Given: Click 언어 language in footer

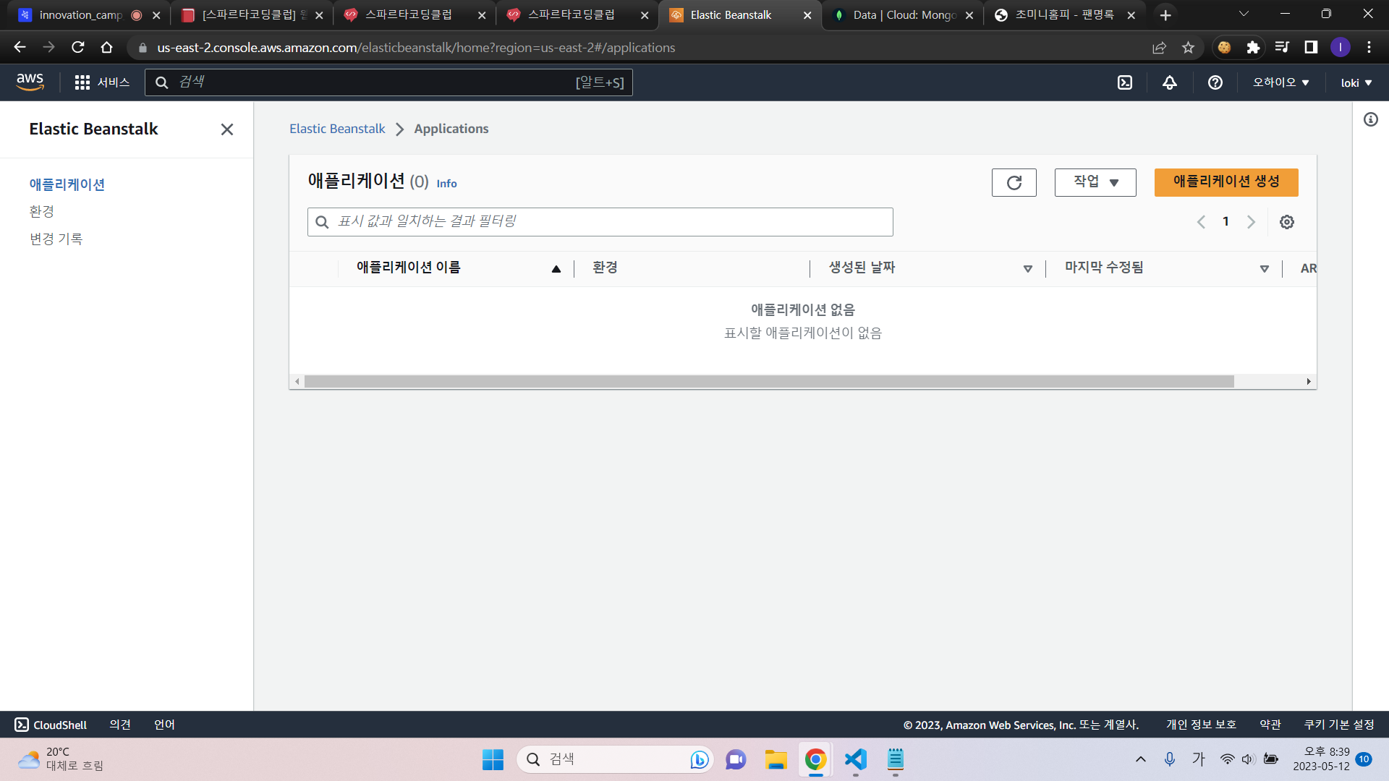Looking at the screenshot, I should click(164, 725).
